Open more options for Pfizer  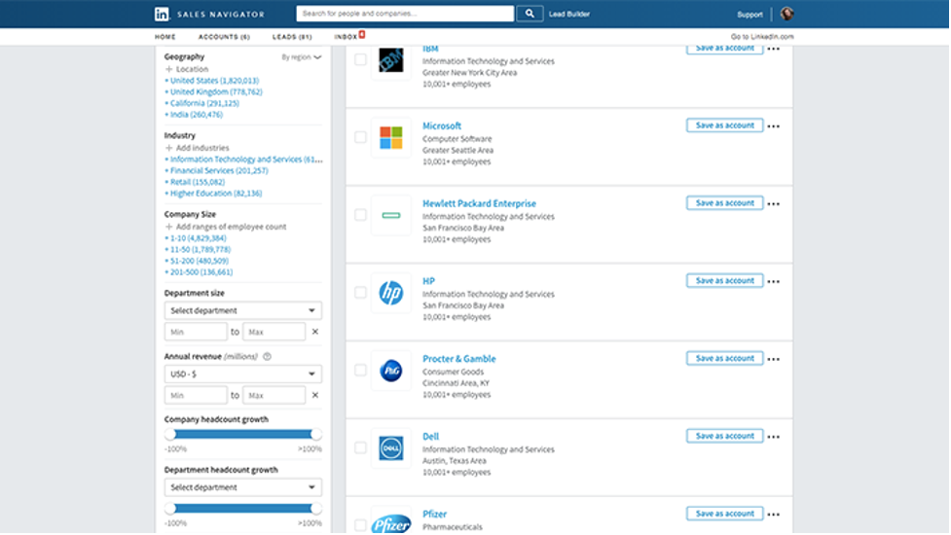[x=774, y=515]
